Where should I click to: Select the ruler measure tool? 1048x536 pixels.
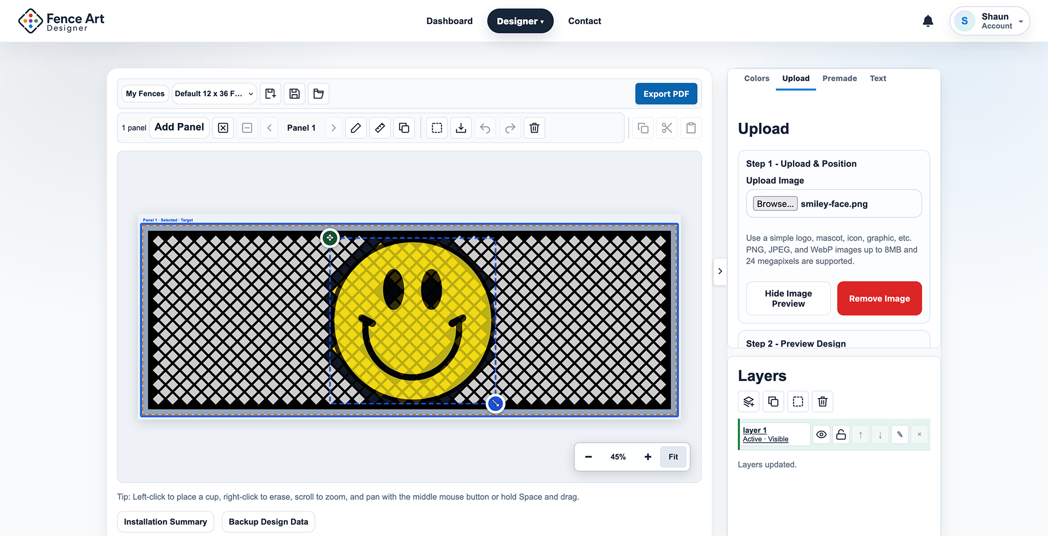[380, 128]
